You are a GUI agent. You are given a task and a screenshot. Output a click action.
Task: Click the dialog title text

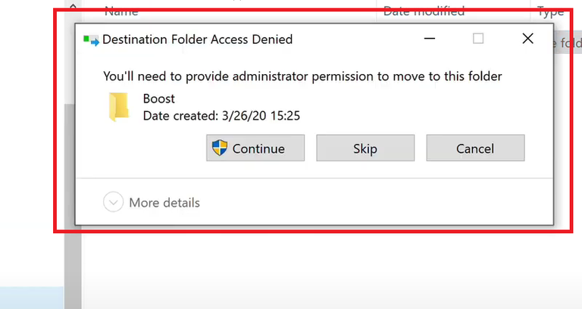pos(197,39)
